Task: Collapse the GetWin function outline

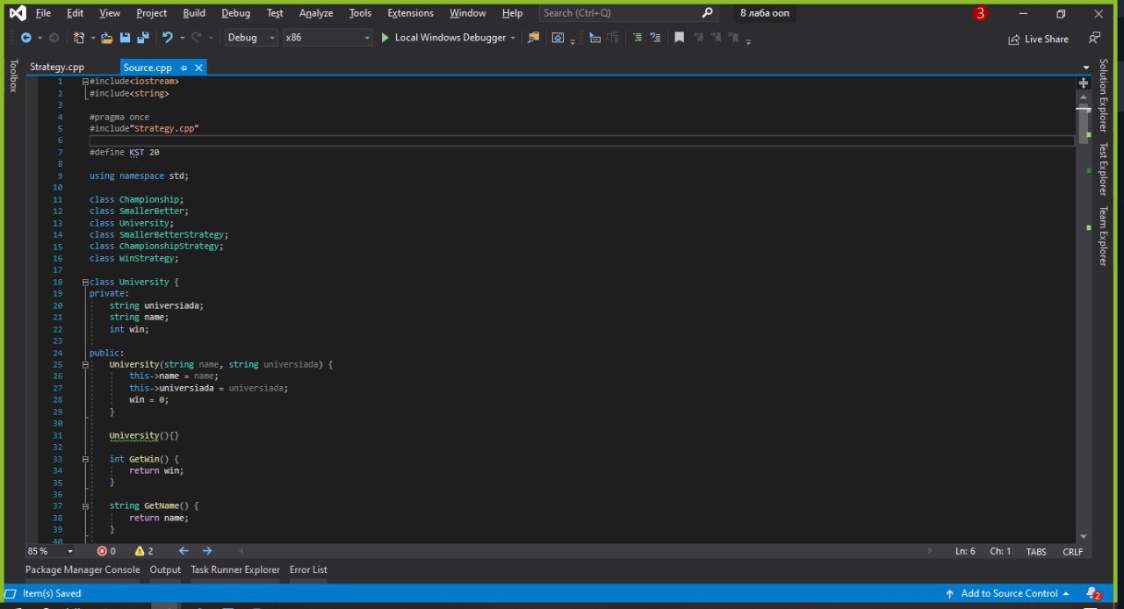Action: pyautogui.click(x=85, y=459)
